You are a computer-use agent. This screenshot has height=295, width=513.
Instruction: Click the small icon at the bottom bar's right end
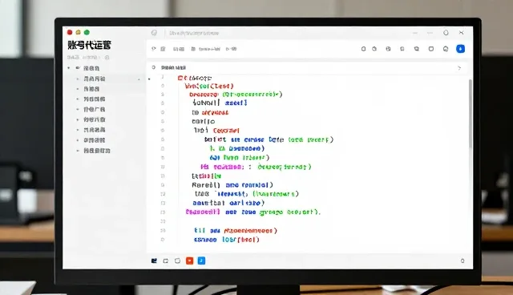click(463, 261)
